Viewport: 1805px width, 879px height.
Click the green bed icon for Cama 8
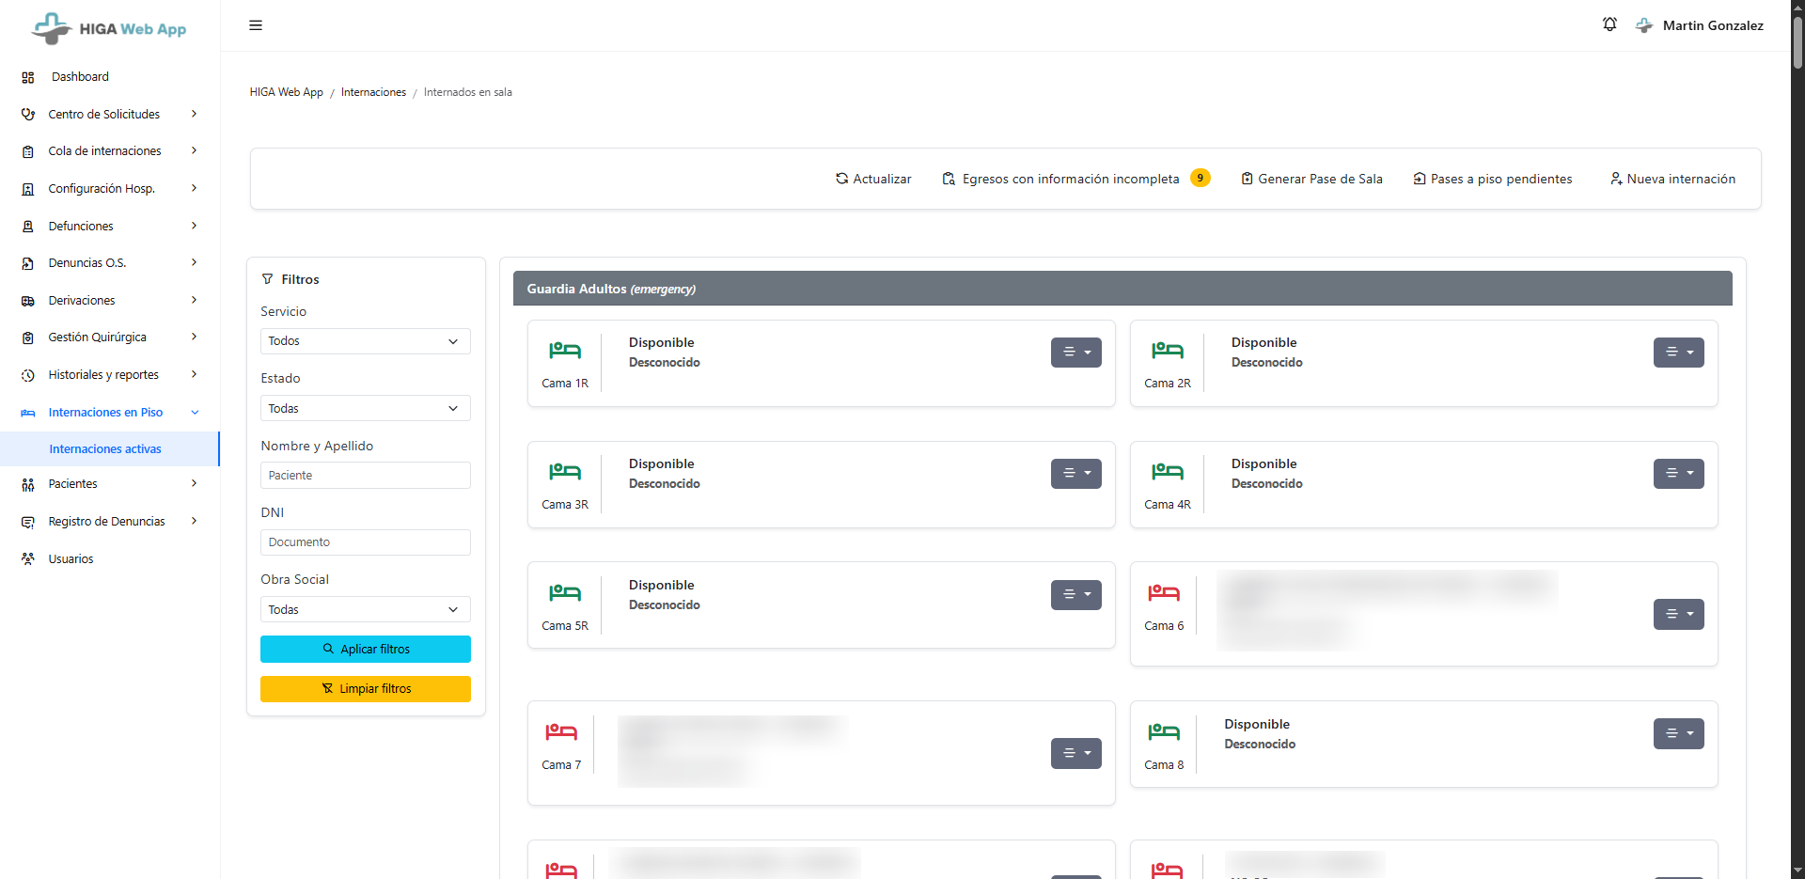[1164, 732]
